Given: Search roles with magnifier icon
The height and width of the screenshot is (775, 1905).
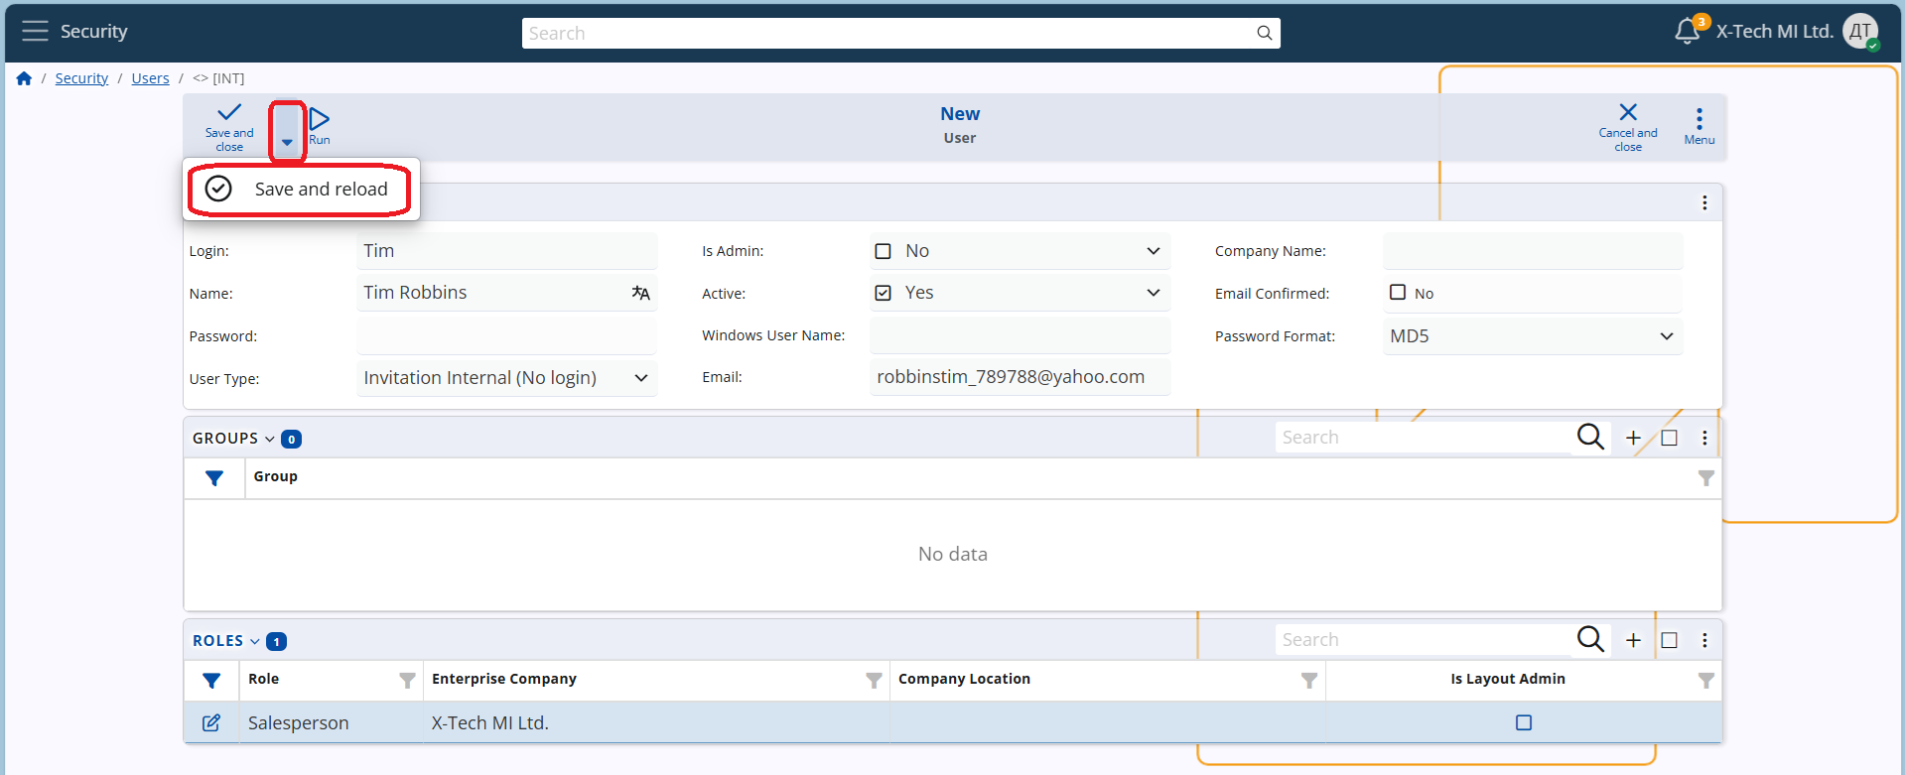Looking at the screenshot, I should [1590, 639].
